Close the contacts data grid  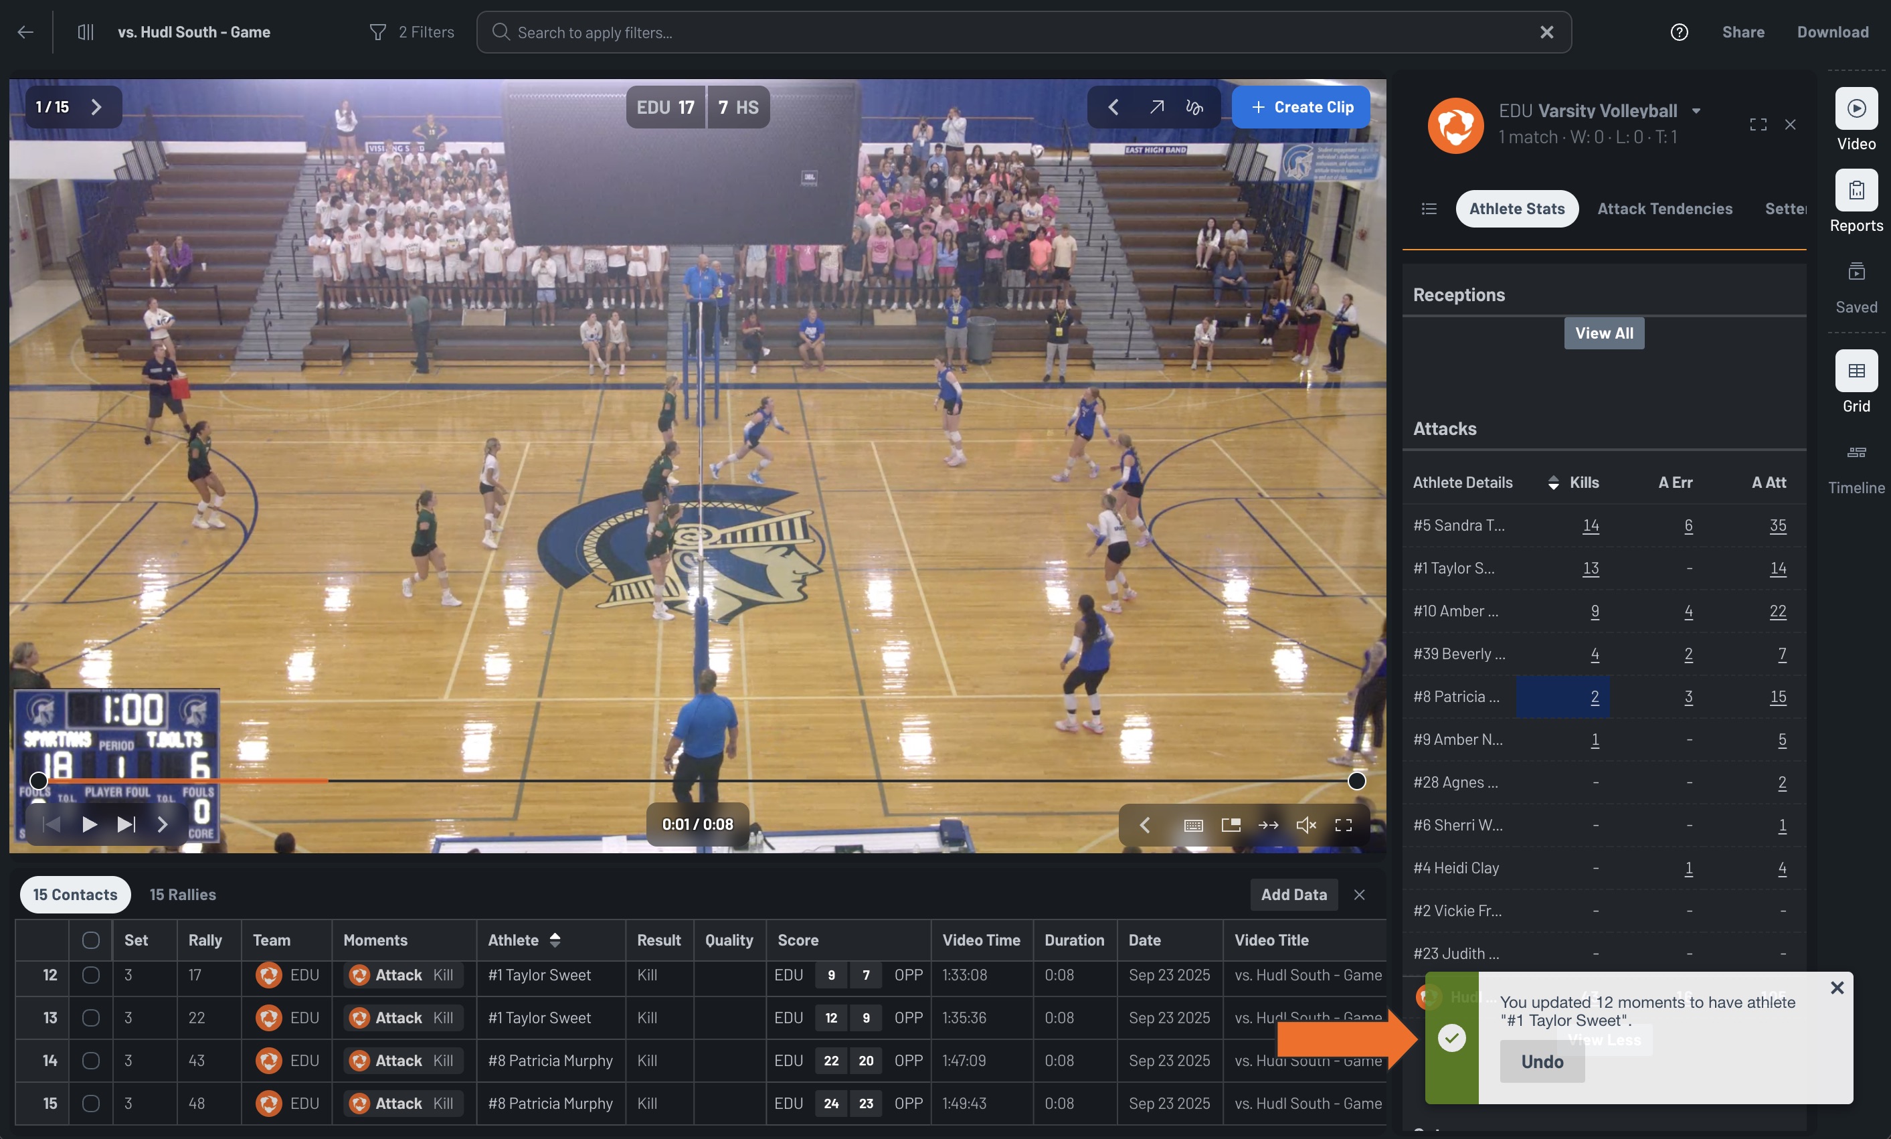tap(1358, 894)
